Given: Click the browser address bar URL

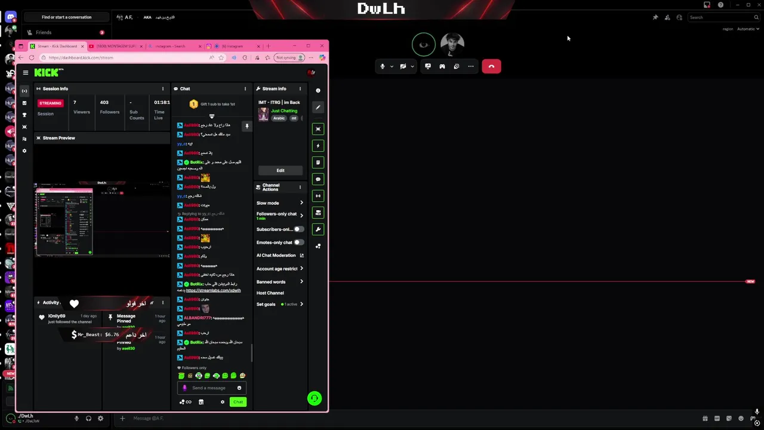Looking at the screenshot, I should [81, 57].
